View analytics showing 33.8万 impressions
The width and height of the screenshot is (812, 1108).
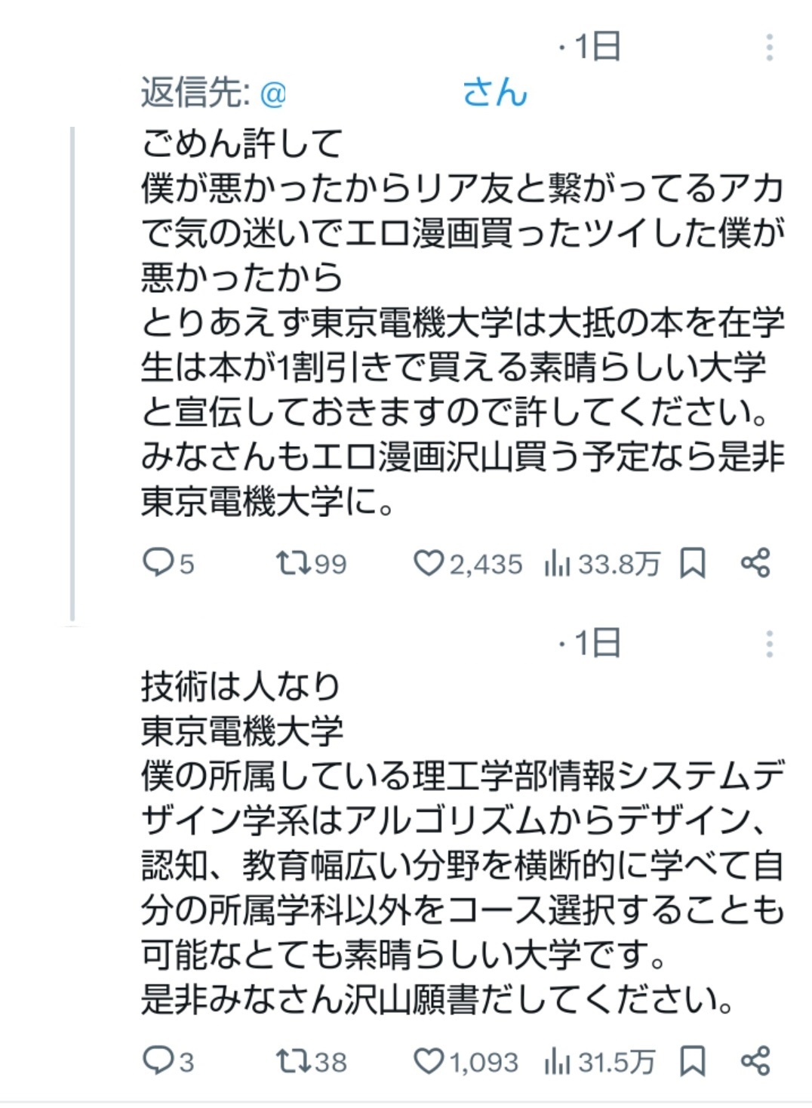pyautogui.click(x=557, y=563)
